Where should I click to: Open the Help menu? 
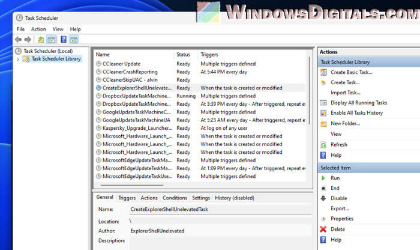[x=75, y=29]
